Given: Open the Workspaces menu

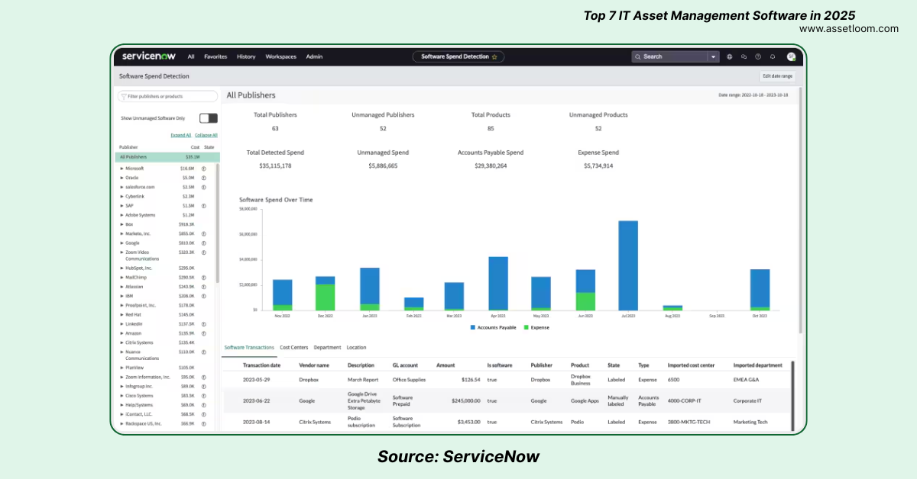Looking at the screenshot, I should (281, 56).
